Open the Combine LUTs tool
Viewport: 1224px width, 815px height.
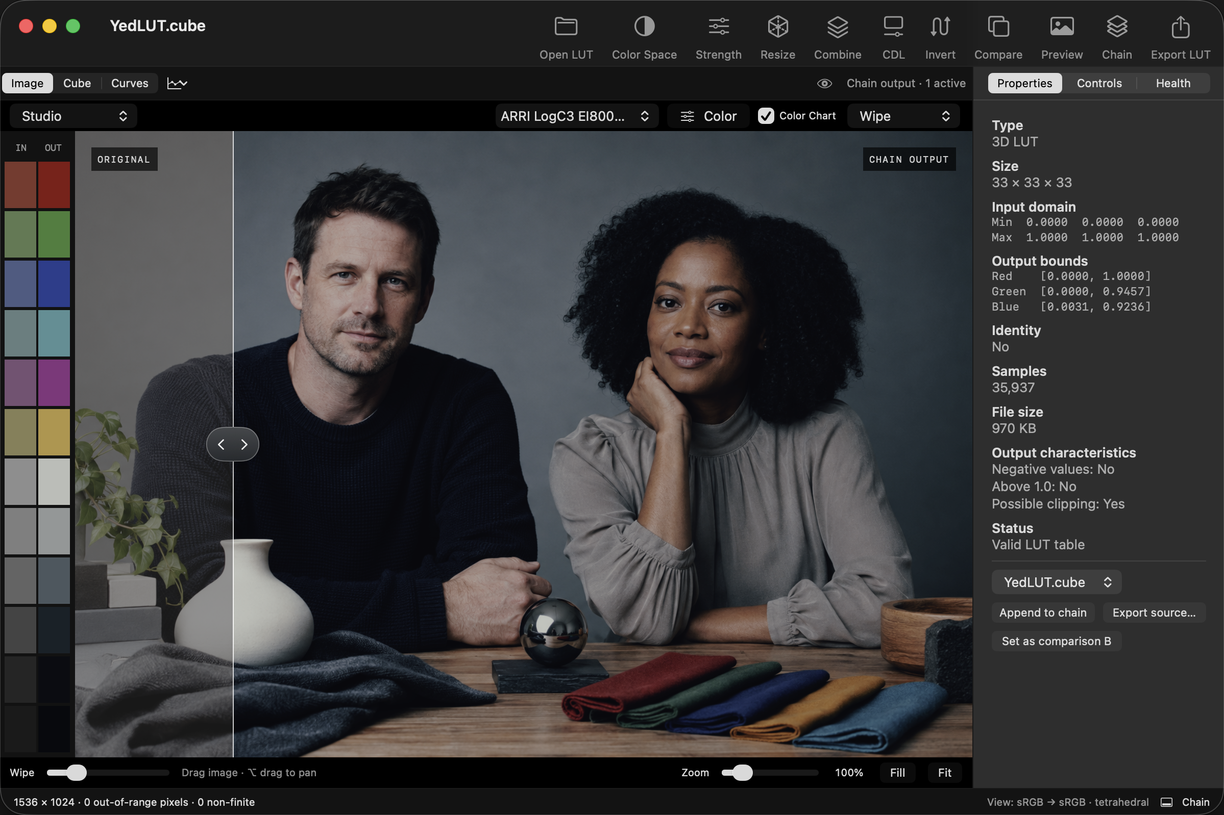tap(837, 38)
